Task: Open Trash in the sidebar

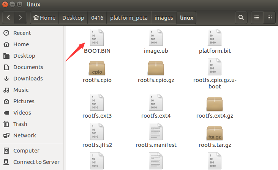Action: 32,124
